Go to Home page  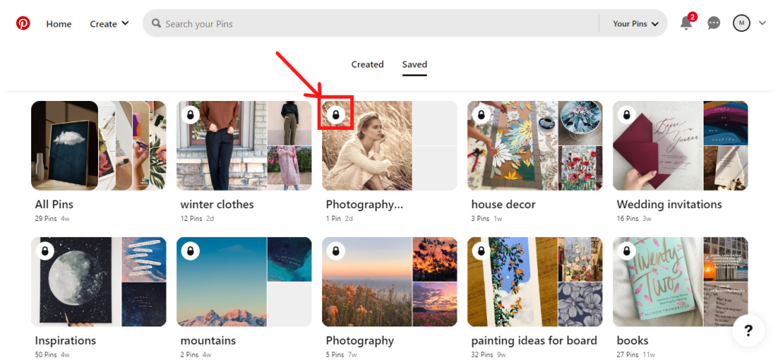pyautogui.click(x=59, y=24)
